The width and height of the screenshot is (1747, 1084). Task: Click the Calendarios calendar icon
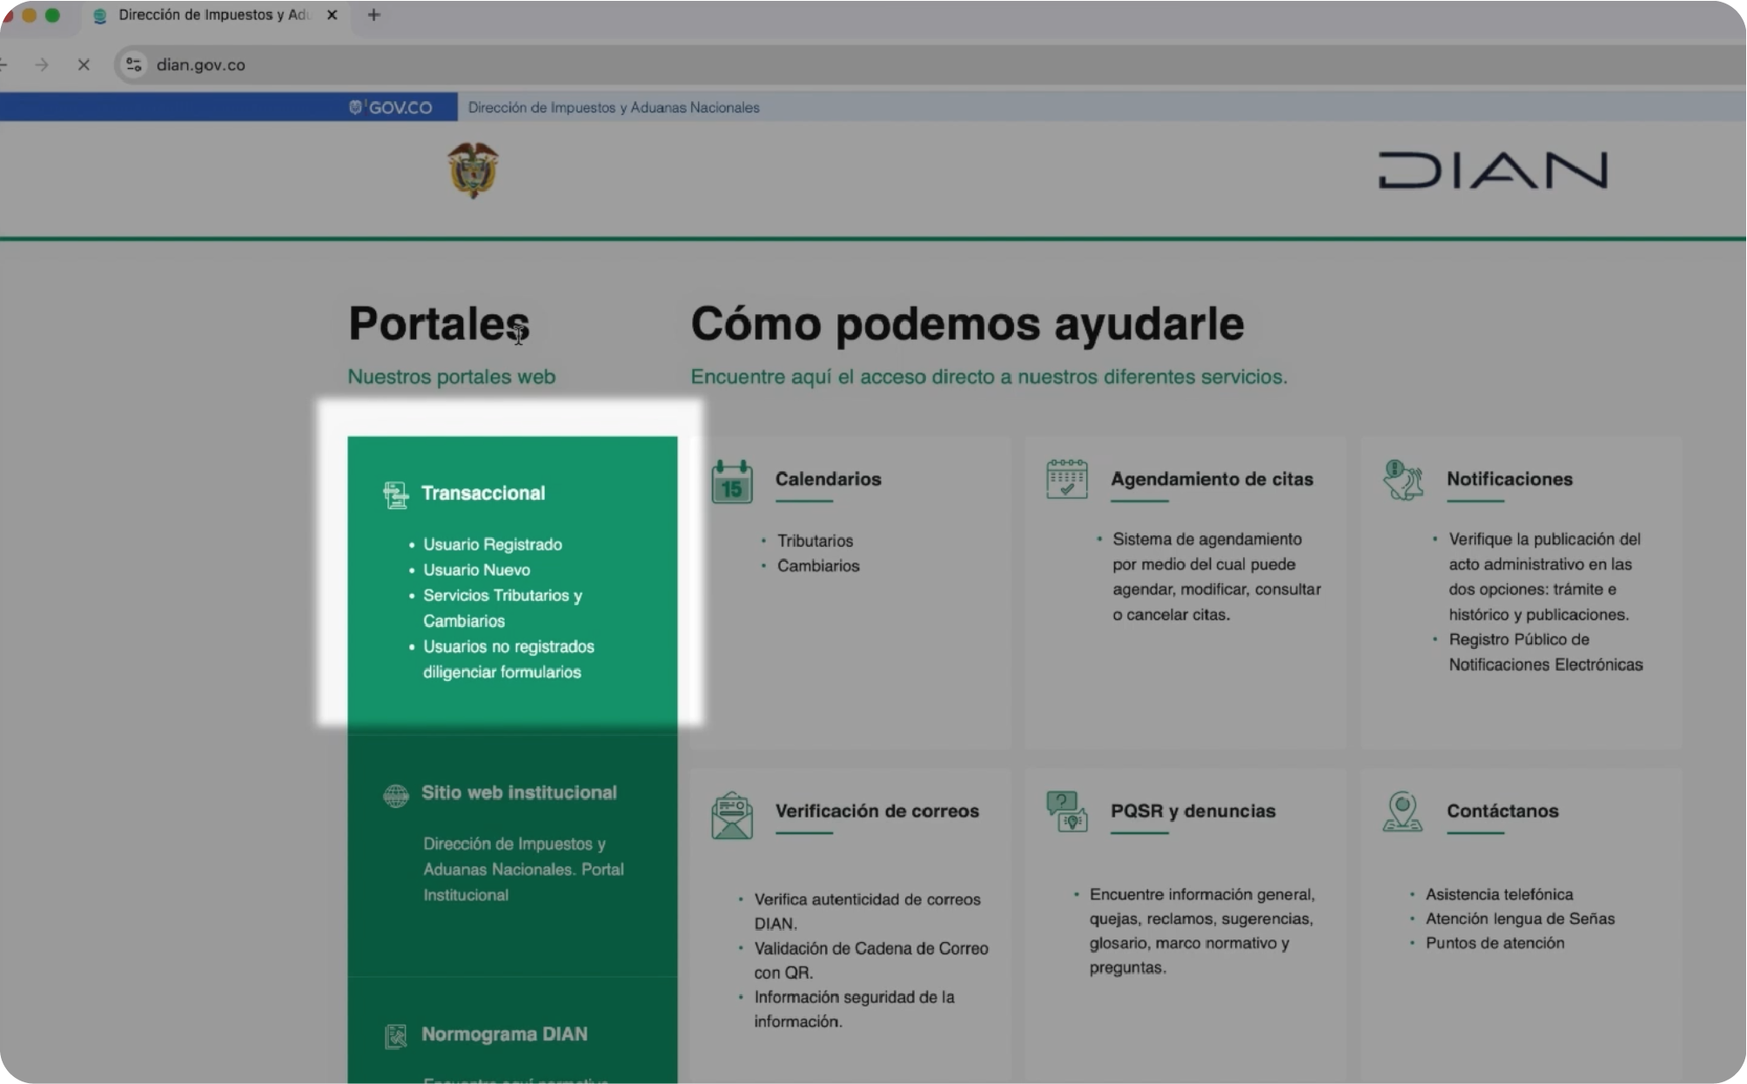click(x=732, y=481)
